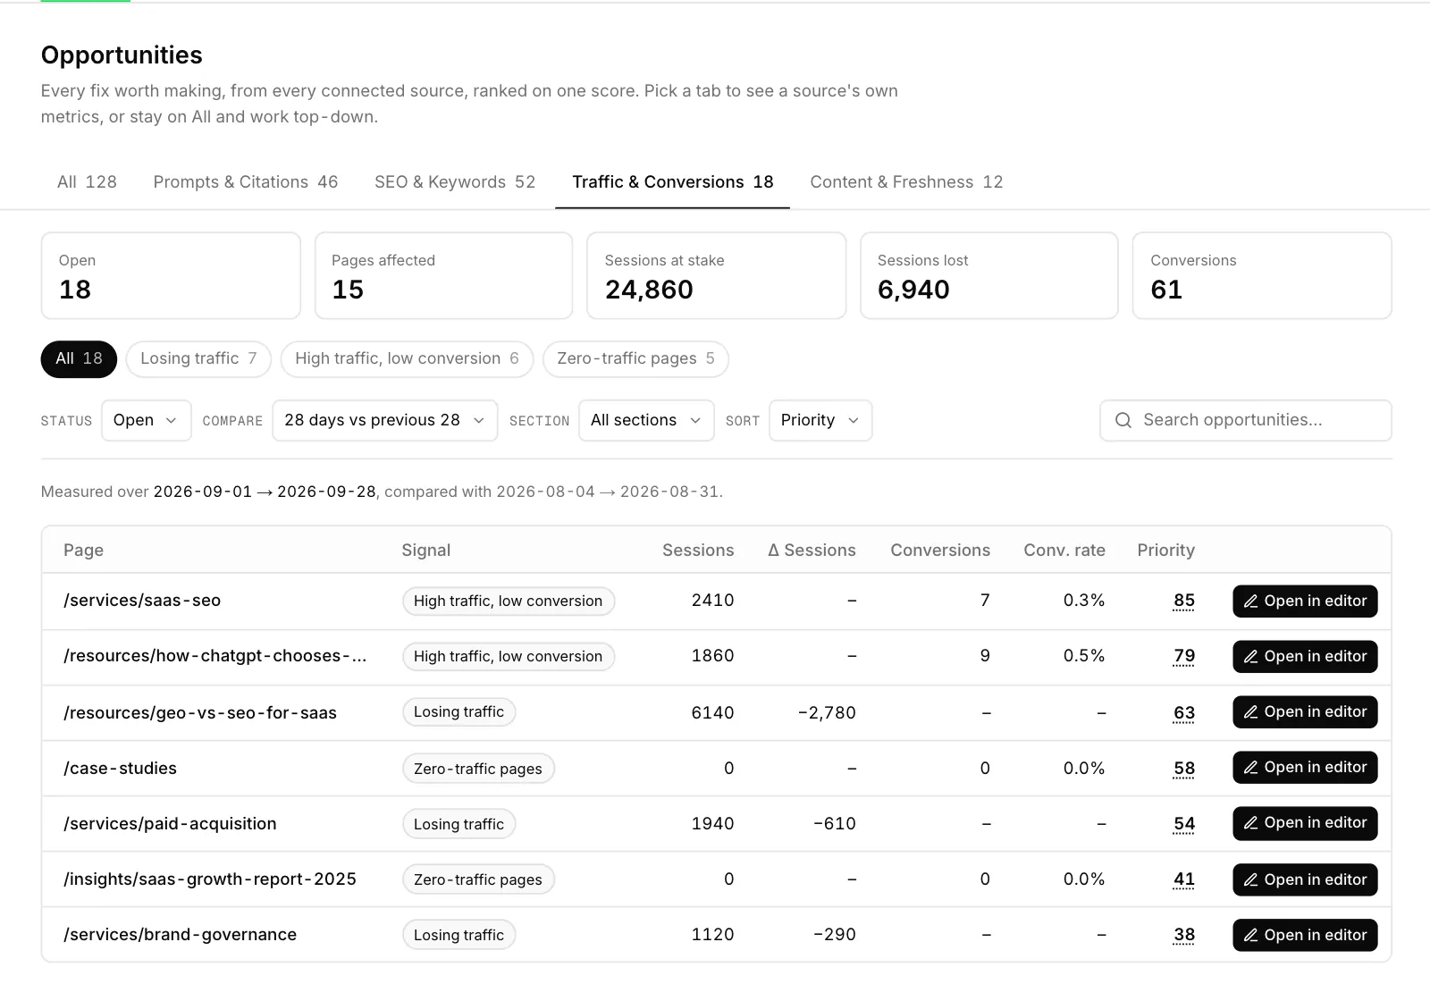
Task: Filter by High traffic, low conversion chip
Action: coord(407,358)
